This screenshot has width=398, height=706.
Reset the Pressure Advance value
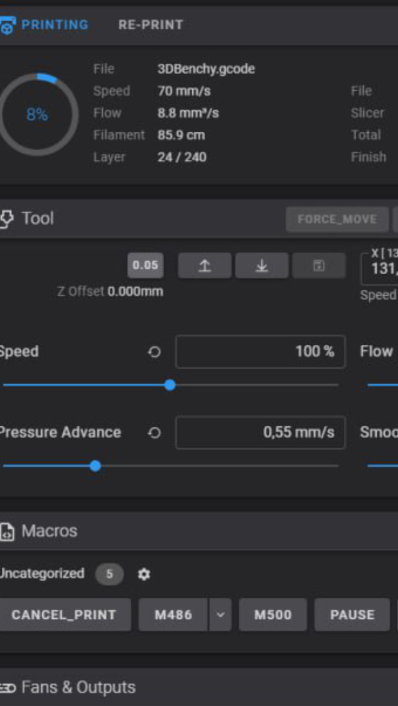click(154, 433)
